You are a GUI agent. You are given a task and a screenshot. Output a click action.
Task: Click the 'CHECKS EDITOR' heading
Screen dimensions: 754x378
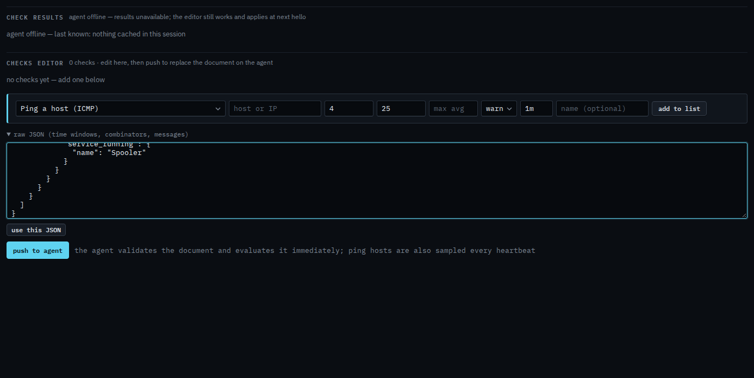coord(35,63)
